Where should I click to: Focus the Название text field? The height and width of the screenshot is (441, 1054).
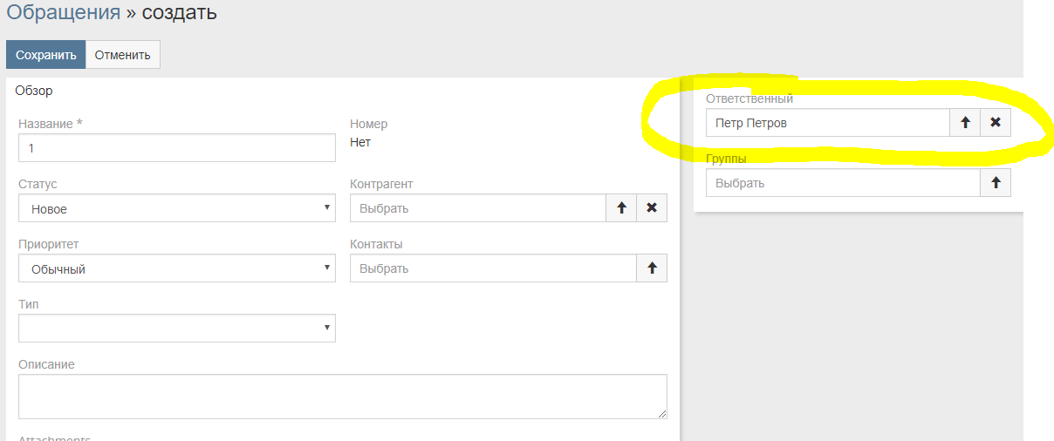pos(176,148)
